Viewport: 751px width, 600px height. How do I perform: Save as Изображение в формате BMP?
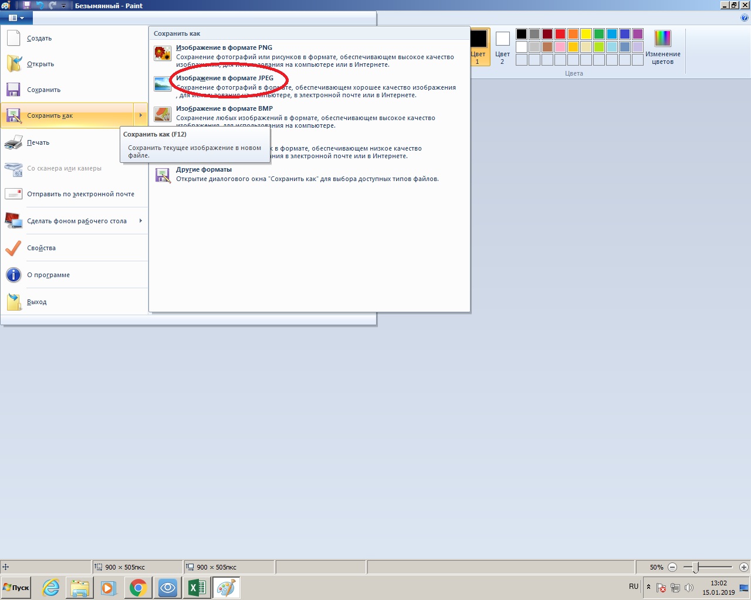pos(309,117)
